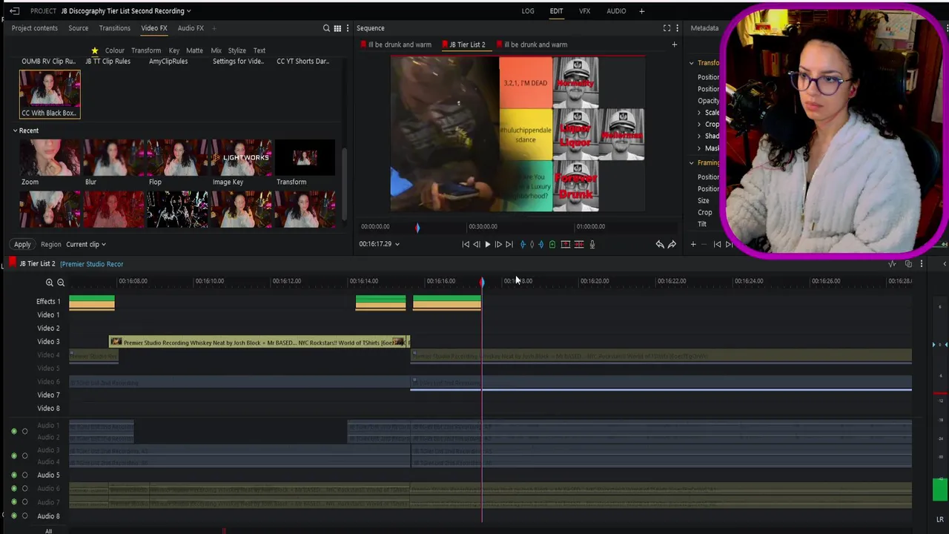Switch to the VFX workspace tab

(585, 11)
